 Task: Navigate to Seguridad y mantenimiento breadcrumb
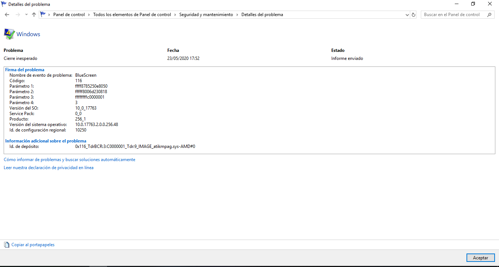pyautogui.click(x=206, y=15)
